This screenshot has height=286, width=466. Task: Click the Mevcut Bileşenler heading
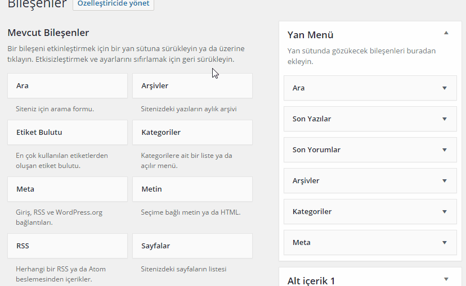pos(48,33)
